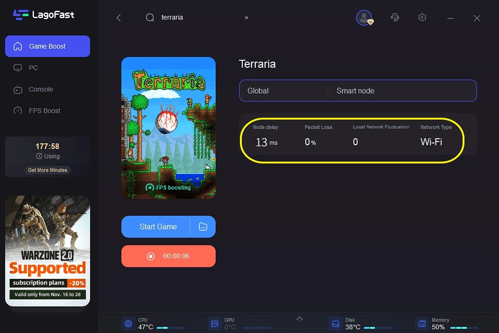Click the Disk icon
This screenshot has height=333, width=499.
click(x=336, y=324)
